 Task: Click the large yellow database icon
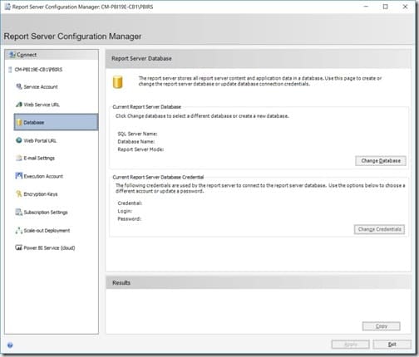coord(117,82)
